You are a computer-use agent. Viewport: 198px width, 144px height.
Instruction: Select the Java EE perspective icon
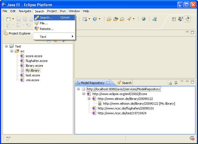click(x=187, y=19)
